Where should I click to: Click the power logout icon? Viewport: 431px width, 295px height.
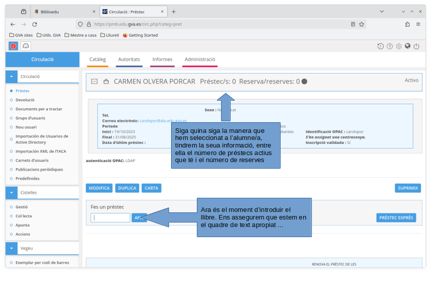click(x=417, y=46)
